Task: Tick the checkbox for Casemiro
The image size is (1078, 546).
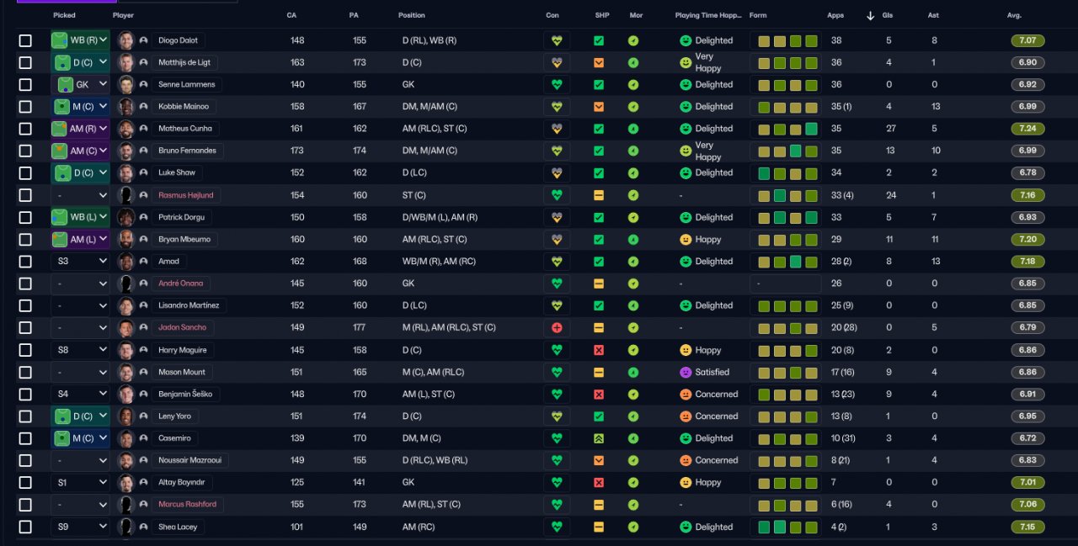Action: coord(25,438)
